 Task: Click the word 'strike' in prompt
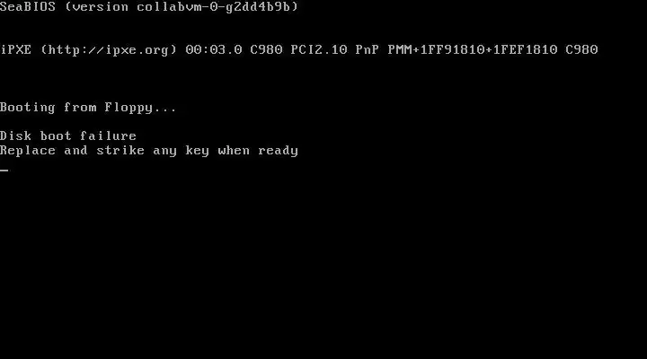click(x=120, y=151)
